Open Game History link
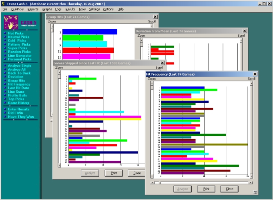The image size is (273, 200). point(18,103)
